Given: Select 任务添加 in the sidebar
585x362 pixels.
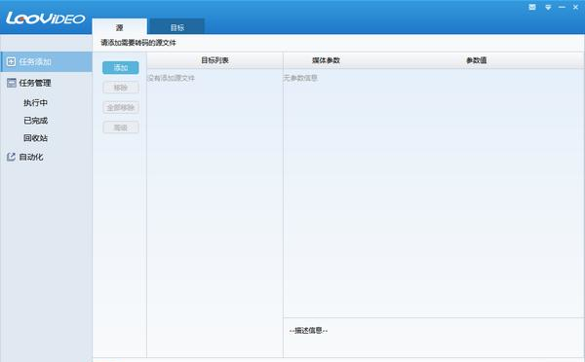Looking at the screenshot, I should pyautogui.click(x=46, y=62).
